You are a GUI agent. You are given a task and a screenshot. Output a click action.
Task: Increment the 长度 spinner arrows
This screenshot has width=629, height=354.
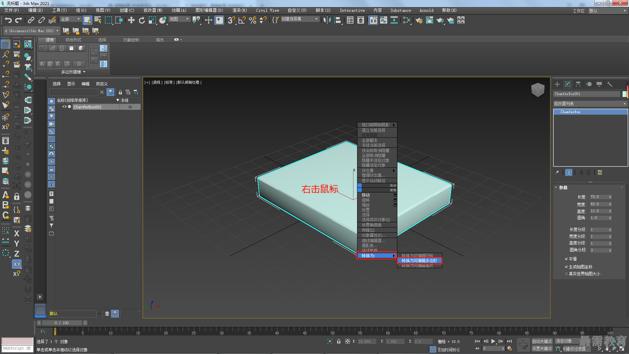pos(610,196)
